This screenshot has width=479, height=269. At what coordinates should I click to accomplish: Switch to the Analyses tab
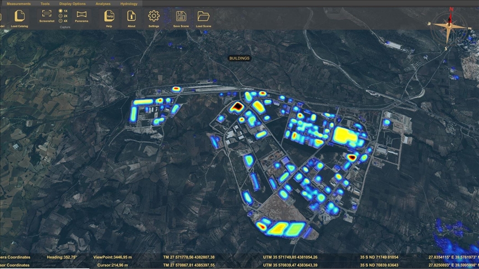(x=103, y=3)
